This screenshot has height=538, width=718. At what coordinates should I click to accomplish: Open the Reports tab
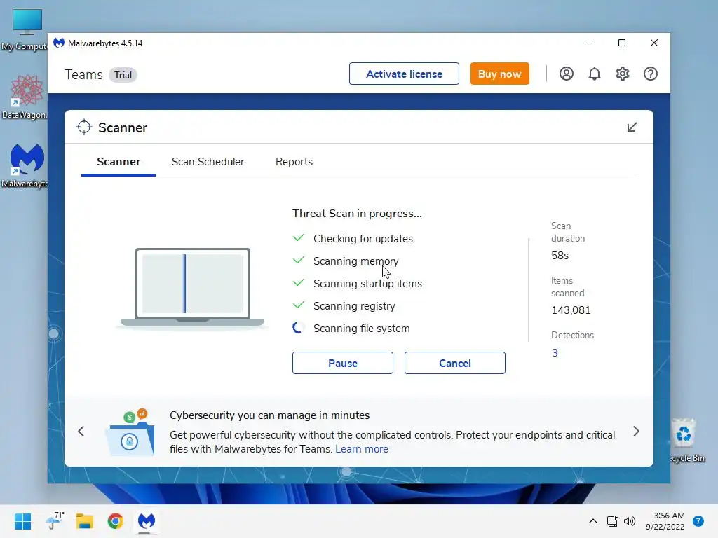(294, 162)
